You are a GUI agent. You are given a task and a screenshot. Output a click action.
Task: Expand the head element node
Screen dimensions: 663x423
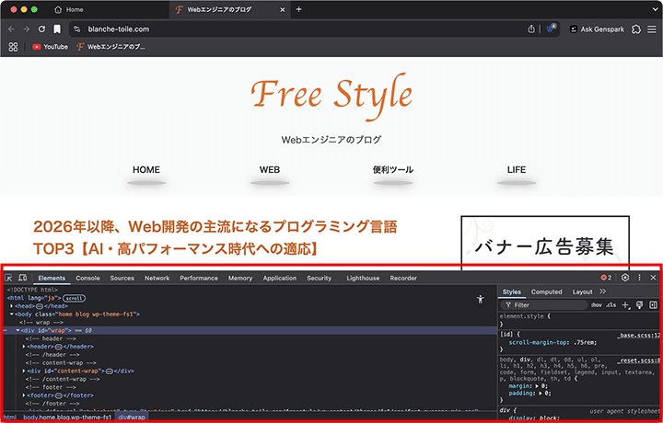[12, 306]
